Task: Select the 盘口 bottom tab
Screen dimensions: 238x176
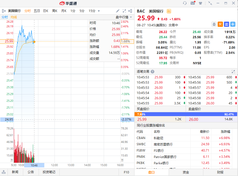Action: tap(151, 172)
